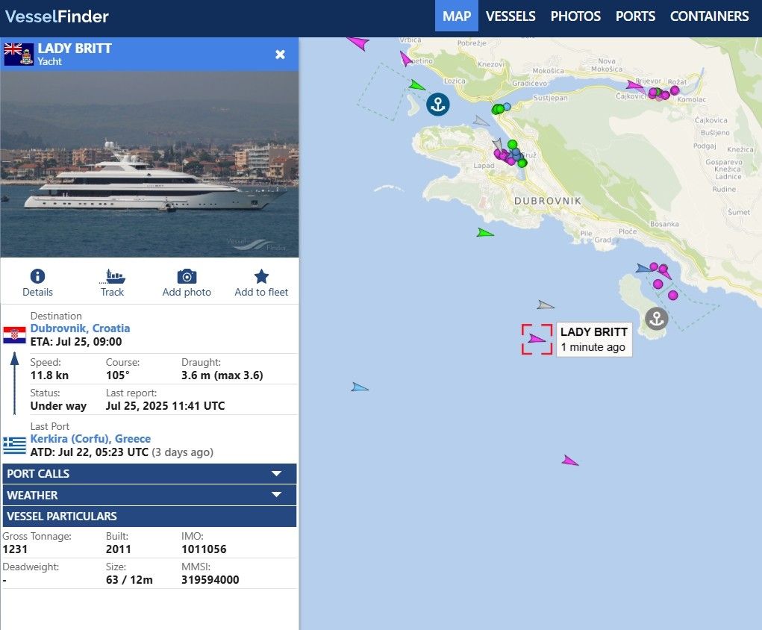Image resolution: width=762 pixels, height=630 pixels.
Task: Open the PHOTOS tab
Action: [575, 16]
